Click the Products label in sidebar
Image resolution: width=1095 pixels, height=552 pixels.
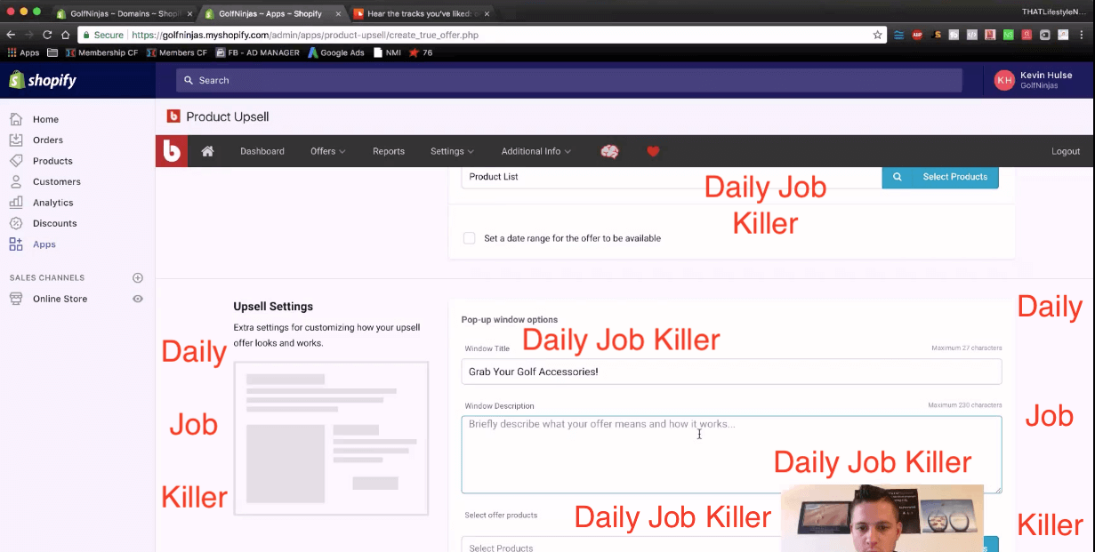(52, 161)
